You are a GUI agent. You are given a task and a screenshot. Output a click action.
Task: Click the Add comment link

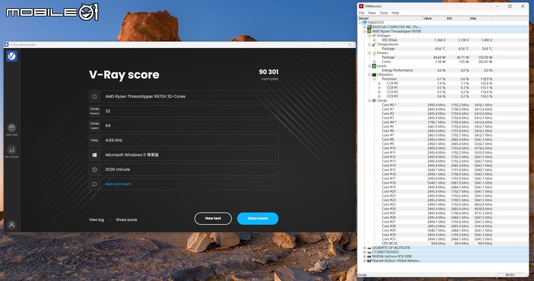point(118,184)
